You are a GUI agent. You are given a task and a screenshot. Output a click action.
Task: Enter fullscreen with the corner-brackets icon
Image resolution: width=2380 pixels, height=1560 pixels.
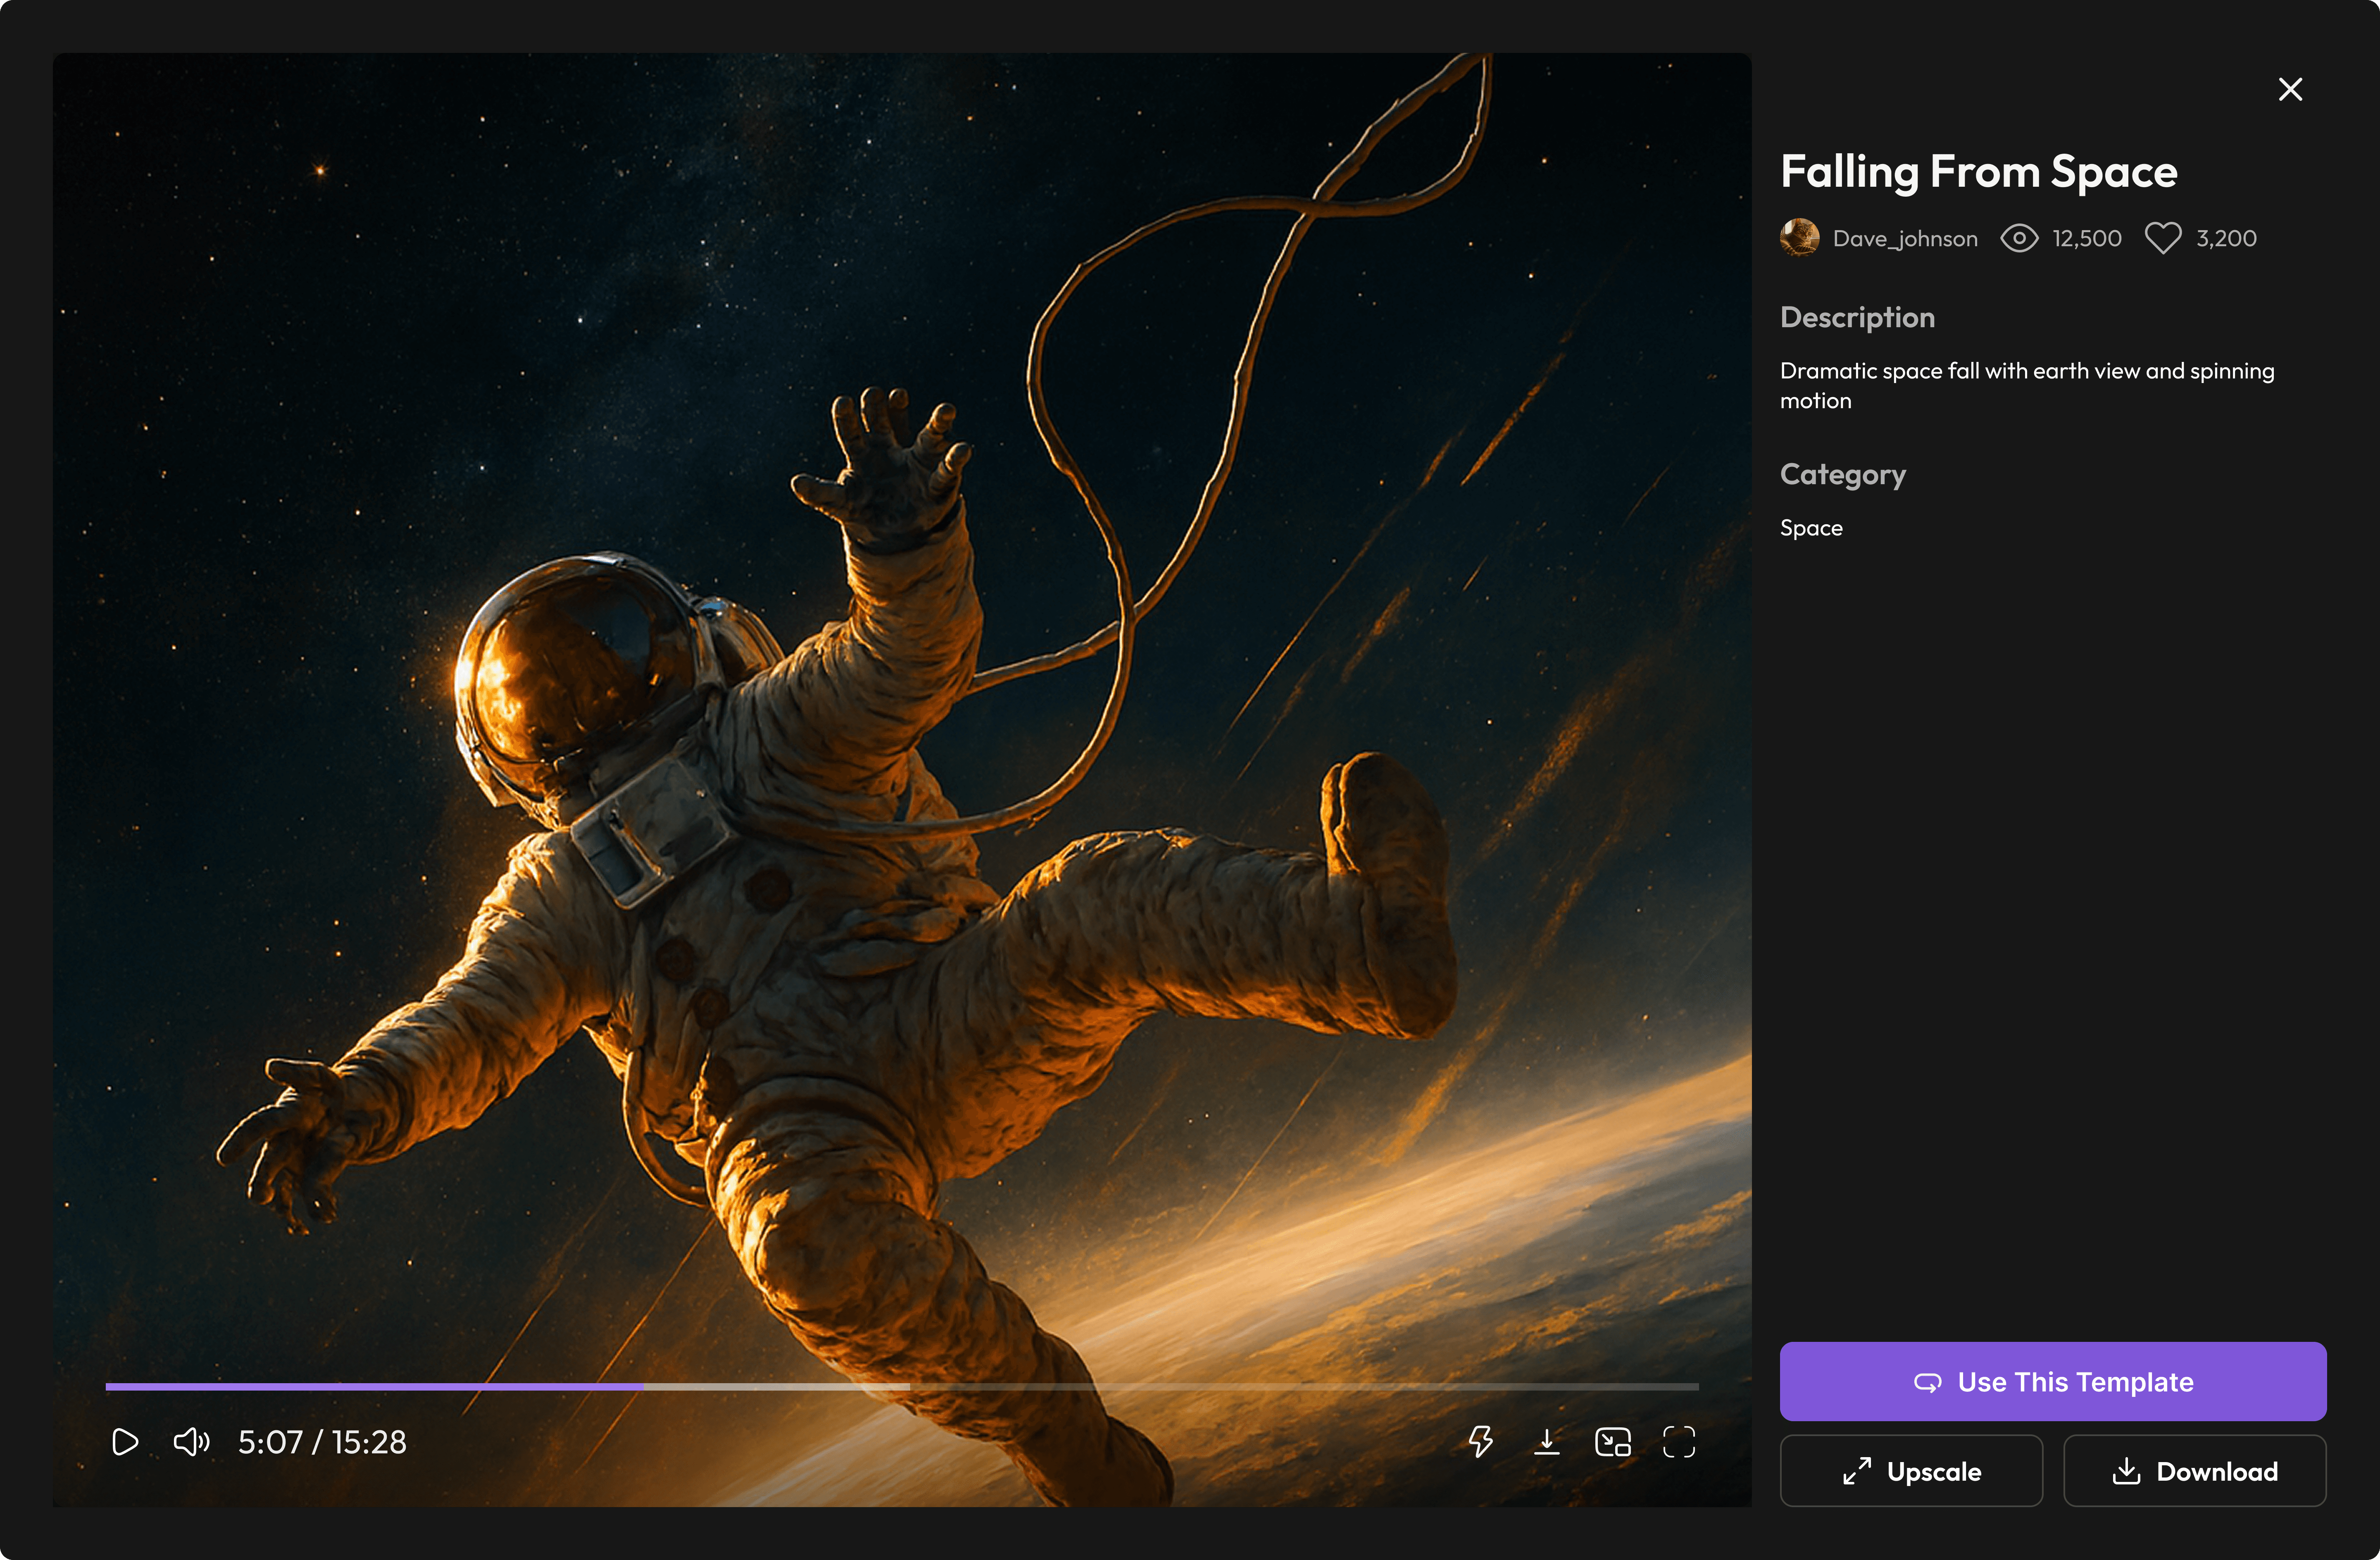point(1679,1442)
